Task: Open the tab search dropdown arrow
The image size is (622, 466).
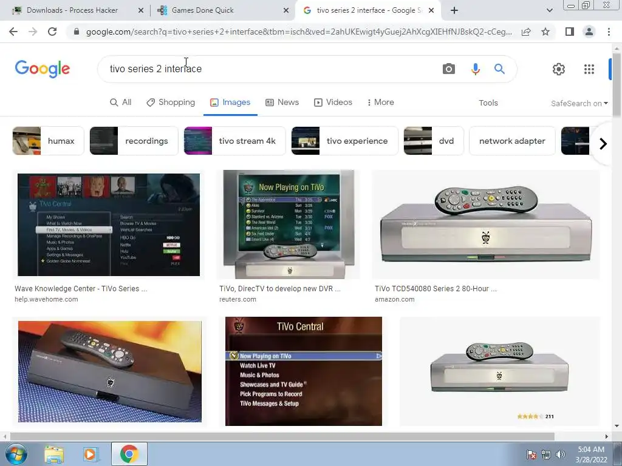Action: 549,10
